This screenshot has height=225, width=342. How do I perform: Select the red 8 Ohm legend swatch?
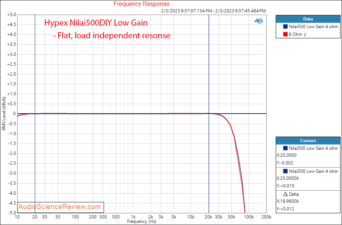285,34
